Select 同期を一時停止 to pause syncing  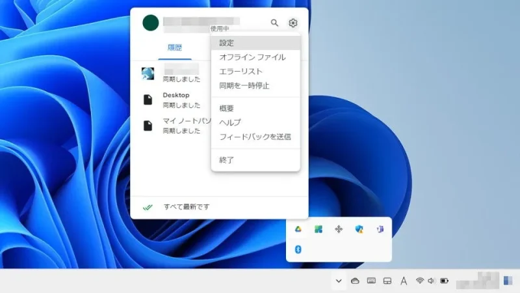[x=244, y=86]
